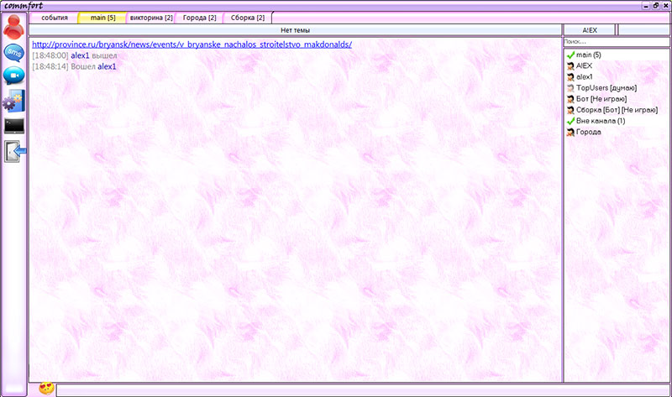Open the emoji smiley picker
This screenshot has width=672, height=397.
point(47,389)
